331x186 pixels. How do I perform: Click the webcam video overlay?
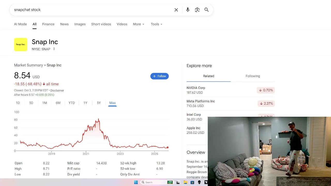(x=269, y=151)
